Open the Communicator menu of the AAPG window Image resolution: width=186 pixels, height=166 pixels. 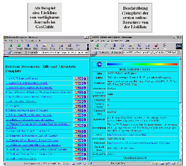pos(117,41)
